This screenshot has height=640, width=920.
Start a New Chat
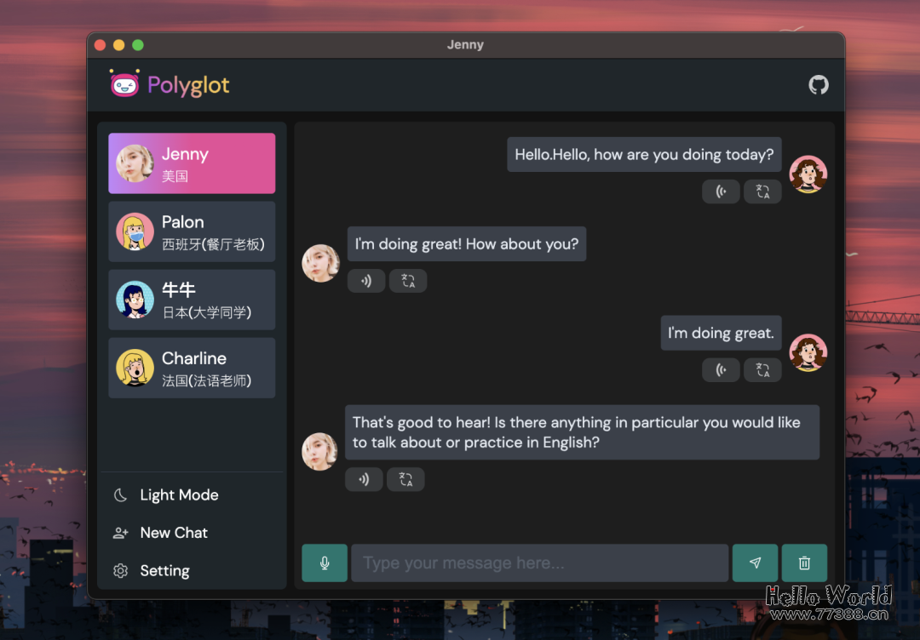click(x=174, y=533)
